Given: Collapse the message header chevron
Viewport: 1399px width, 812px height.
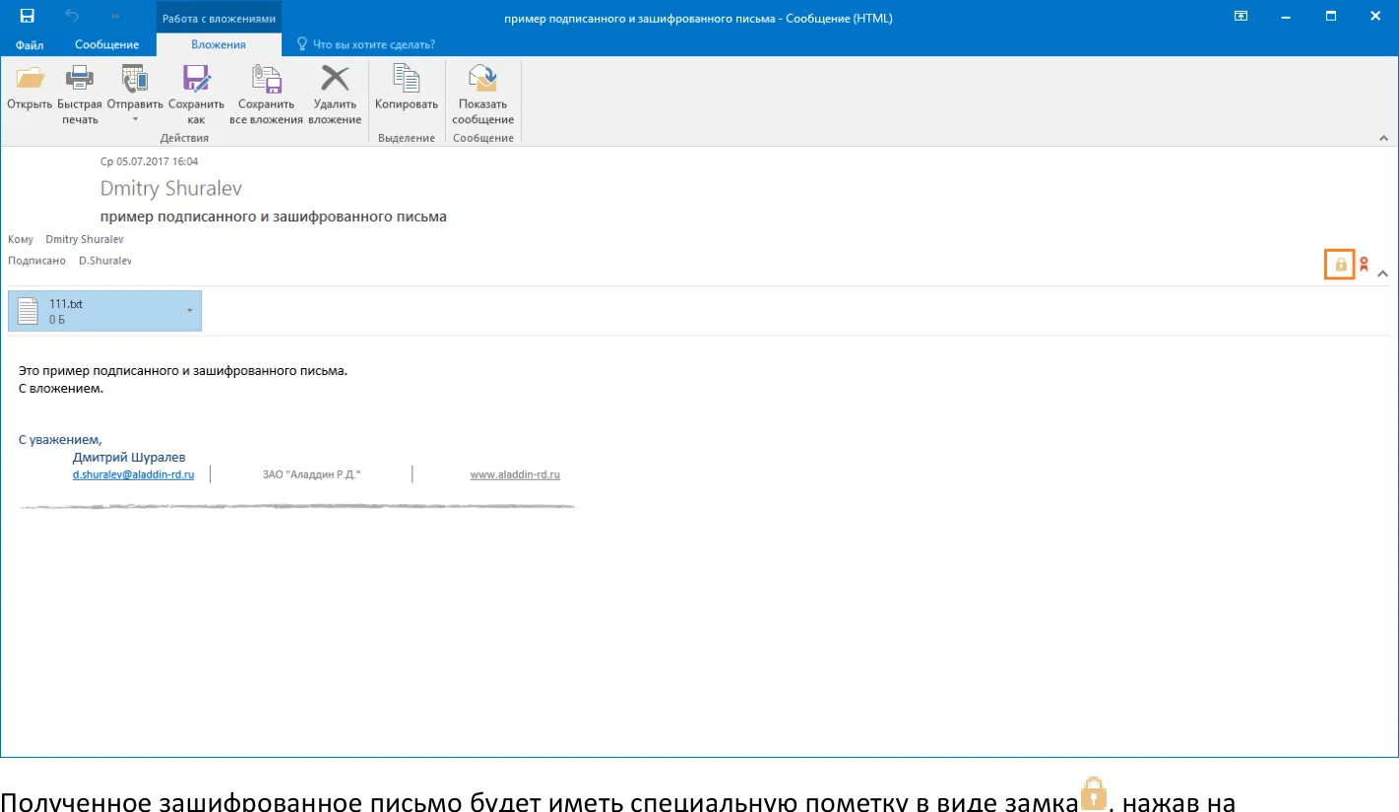Looking at the screenshot, I should (1382, 273).
